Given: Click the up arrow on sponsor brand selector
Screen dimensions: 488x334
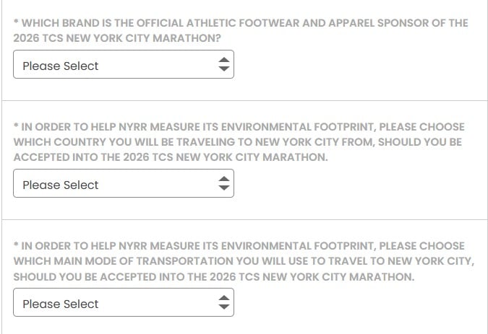Looking at the screenshot, I should pyautogui.click(x=224, y=61).
